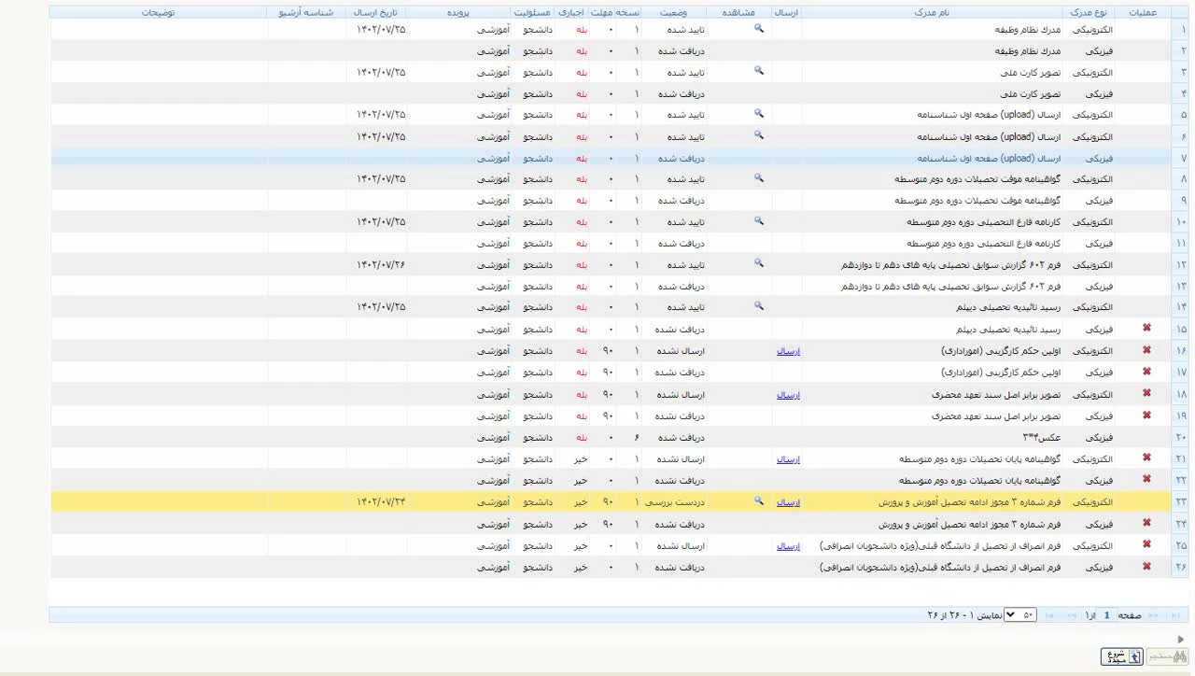Click the ارسال link on row 18
This screenshot has height=676, width=1195.
788,395
